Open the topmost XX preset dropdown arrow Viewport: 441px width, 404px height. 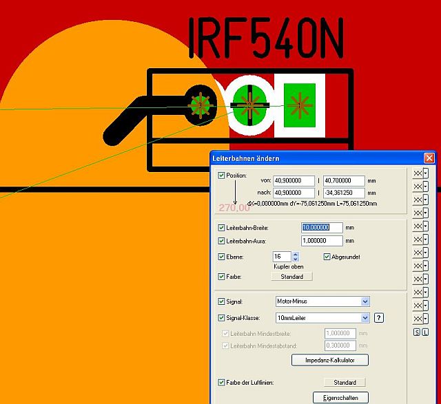click(426, 173)
